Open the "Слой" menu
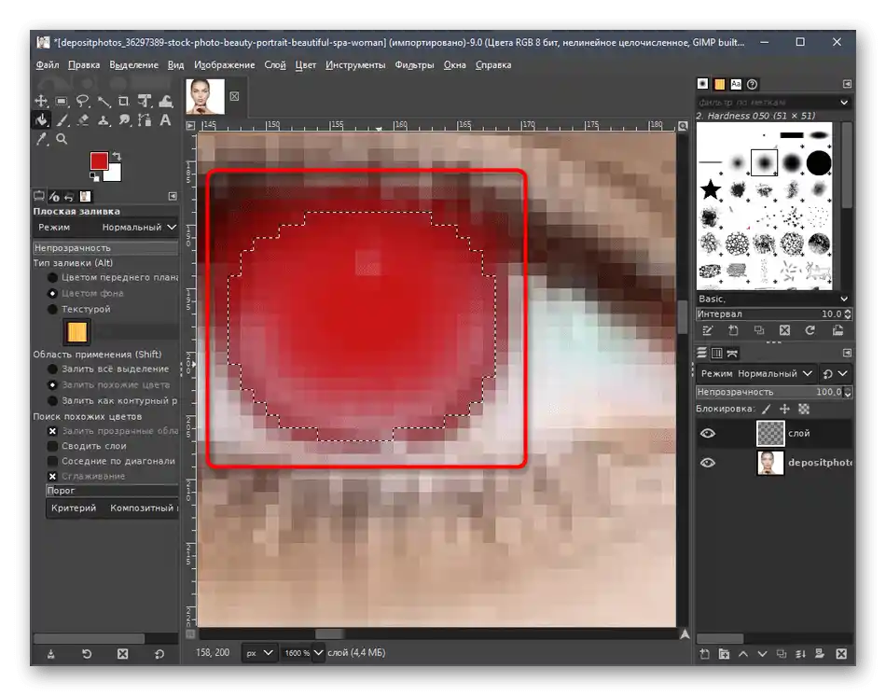The height and width of the screenshot is (696, 886). point(274,65)
